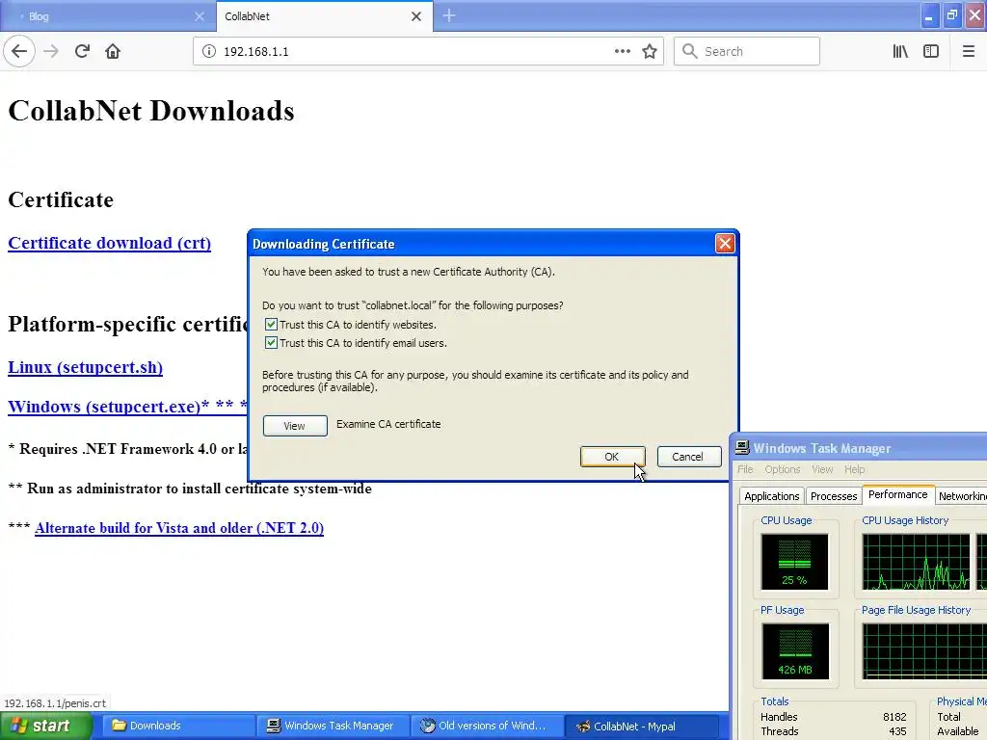Switch to Downloads folder in taskbar

coord(178,727)
